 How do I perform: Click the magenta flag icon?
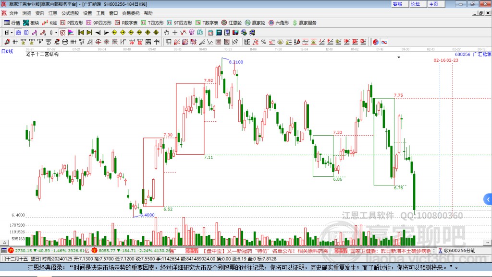point(71,33)
